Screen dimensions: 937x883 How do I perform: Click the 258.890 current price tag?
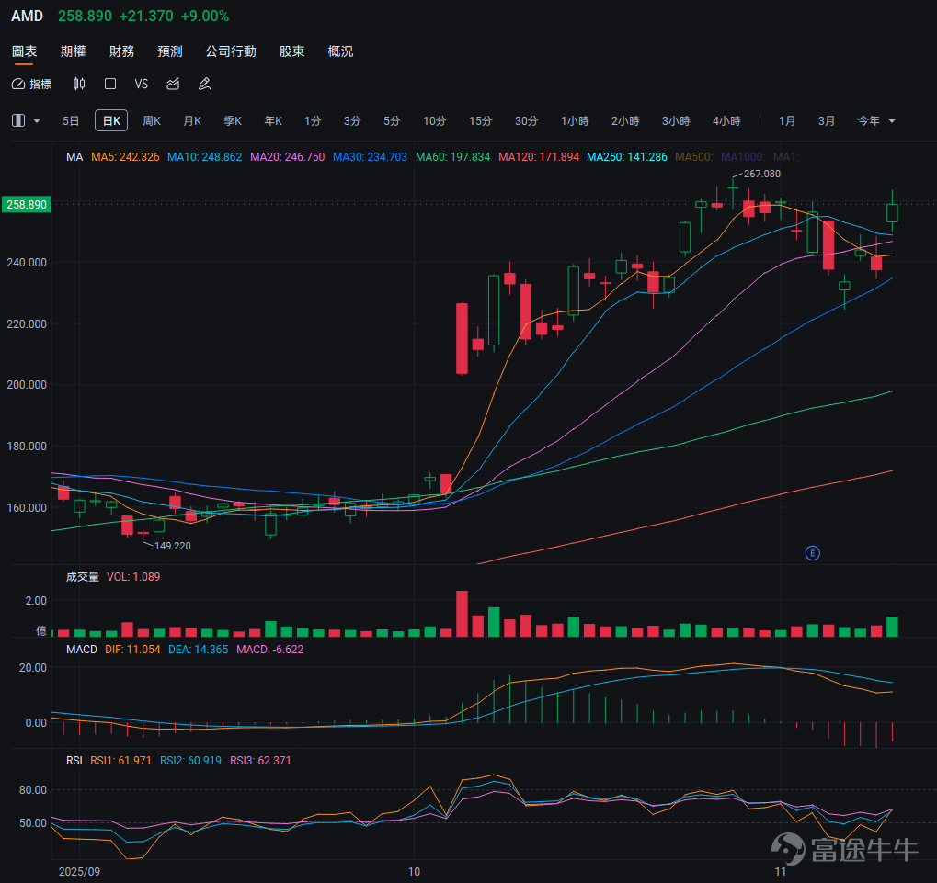pyautogui.click(x=27, y=205)
